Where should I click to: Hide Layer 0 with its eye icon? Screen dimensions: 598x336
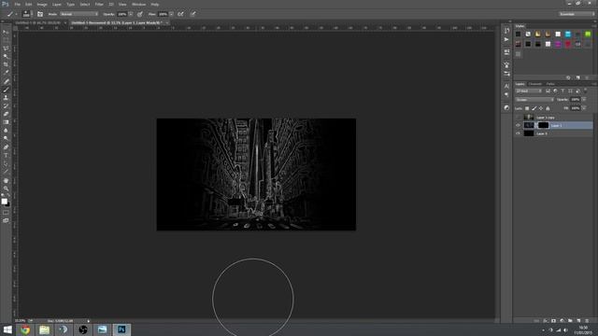point(518,133)
